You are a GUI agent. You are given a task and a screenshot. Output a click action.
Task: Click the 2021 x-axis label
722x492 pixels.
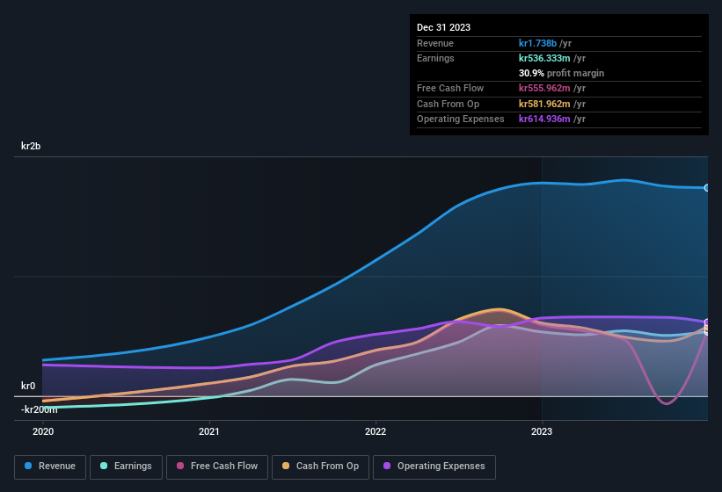pyautogui.click(x=209, y=431)
